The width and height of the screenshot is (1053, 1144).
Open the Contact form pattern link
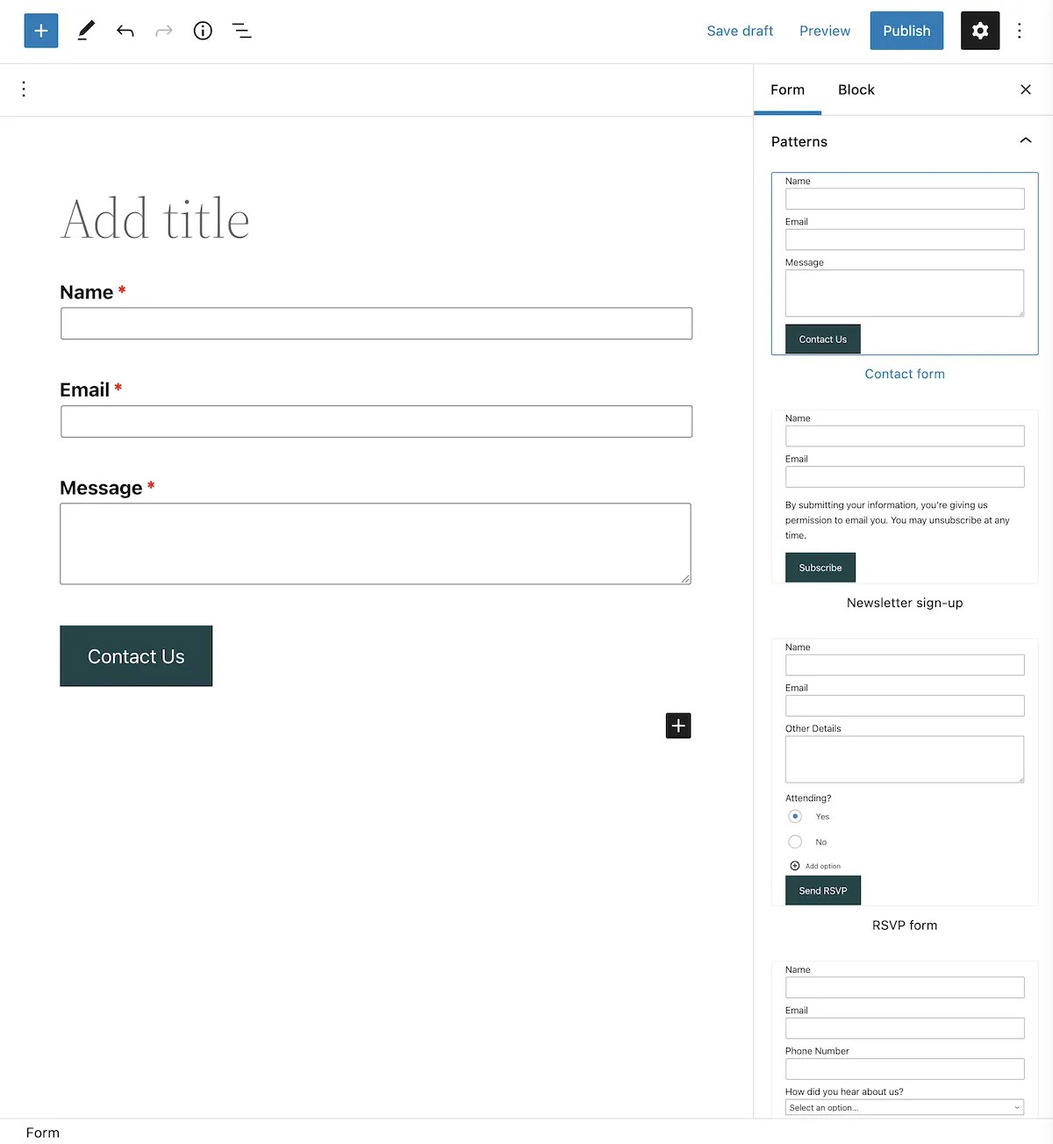905,374
